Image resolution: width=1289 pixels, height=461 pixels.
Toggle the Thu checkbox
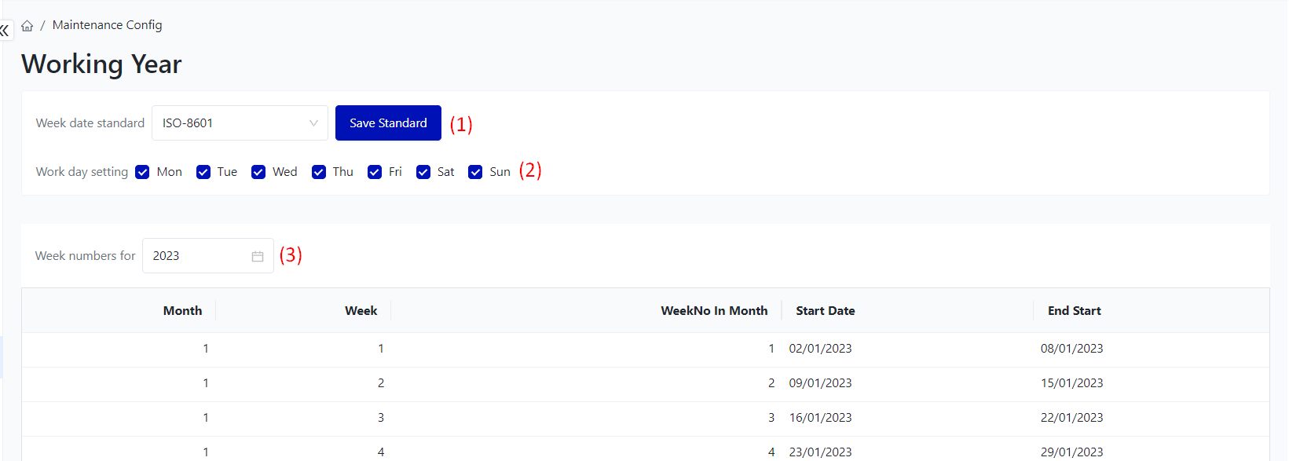319,172
